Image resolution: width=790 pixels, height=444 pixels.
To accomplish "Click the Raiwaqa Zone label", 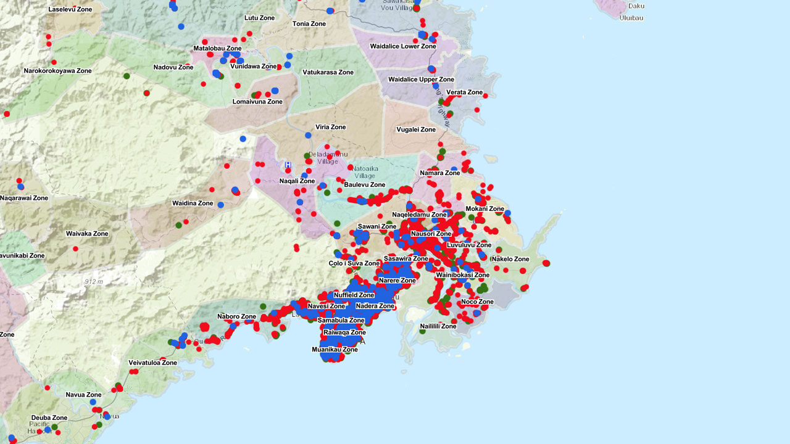I will pyautogui.click(x=345, y=332).
